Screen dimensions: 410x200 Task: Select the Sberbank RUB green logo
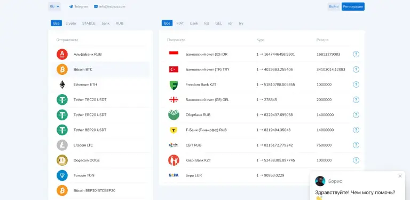(174, 114)
